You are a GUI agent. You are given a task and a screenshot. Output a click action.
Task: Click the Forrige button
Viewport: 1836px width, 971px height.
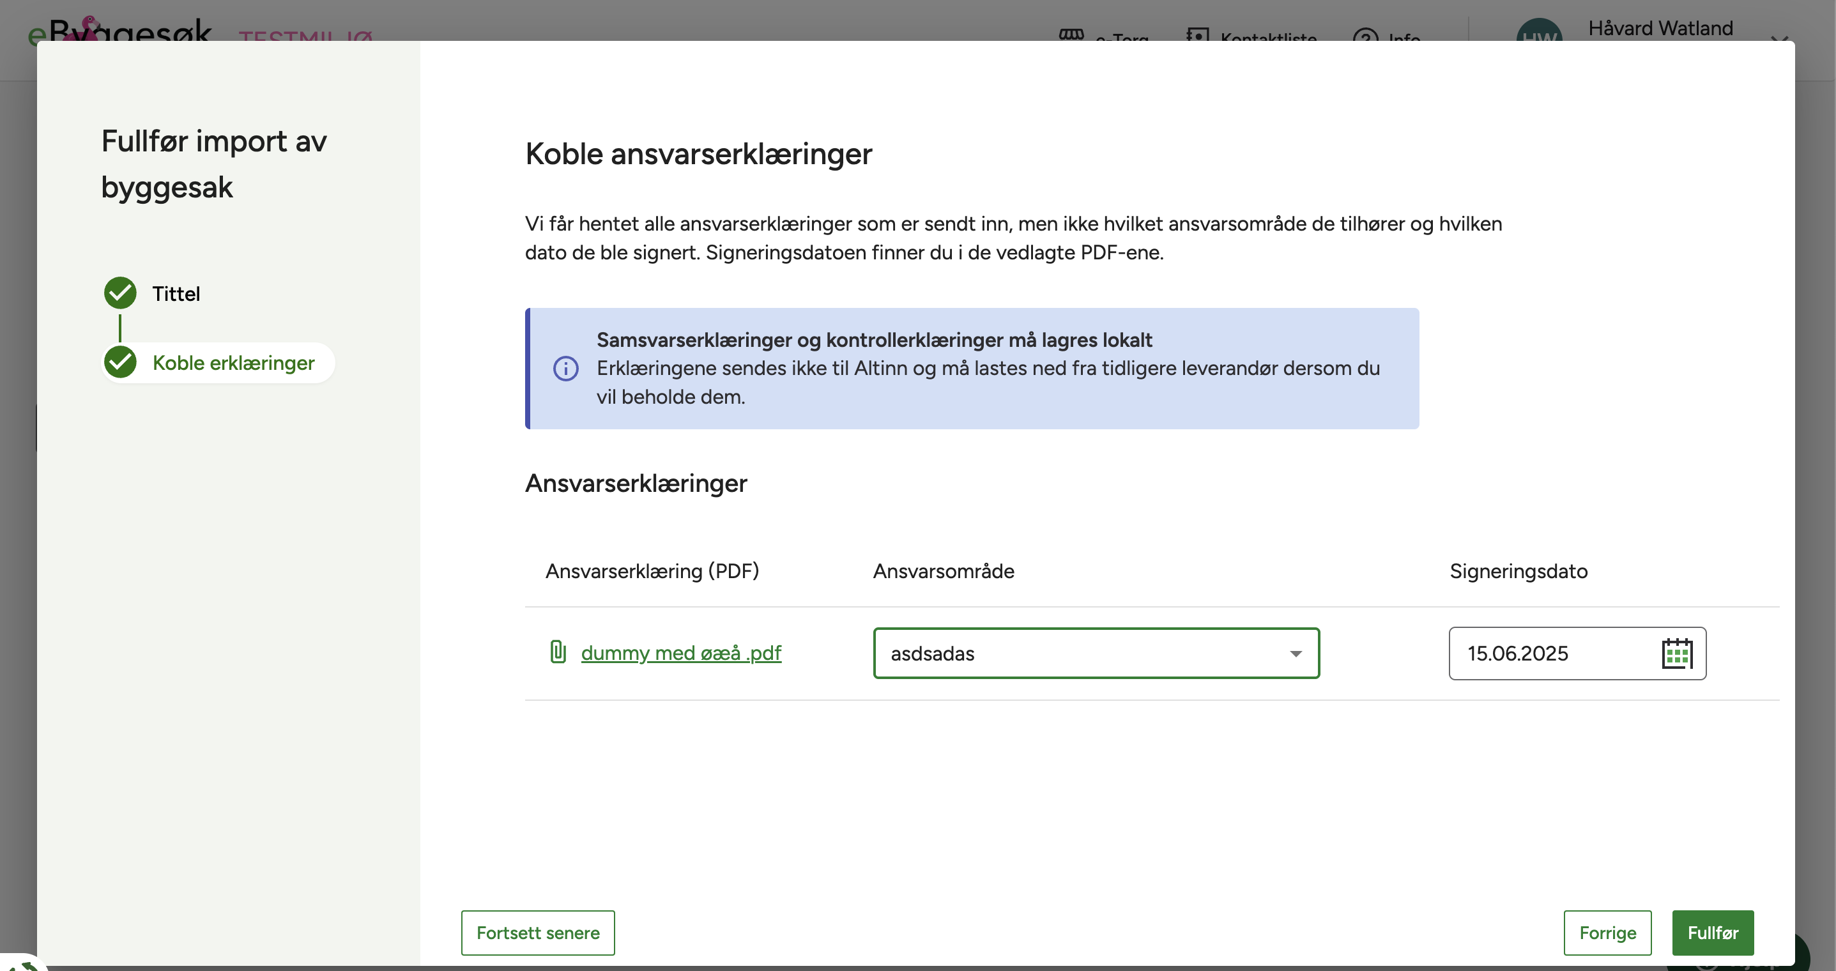(x=1607, y=932)
